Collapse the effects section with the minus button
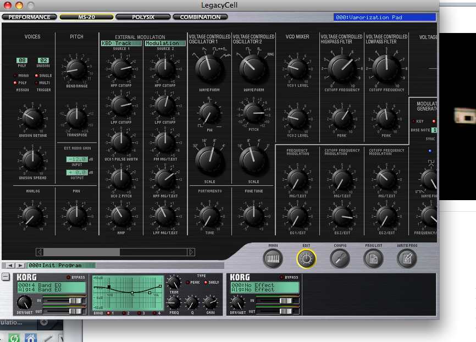The image size is (476, 342). coord(5,277)
